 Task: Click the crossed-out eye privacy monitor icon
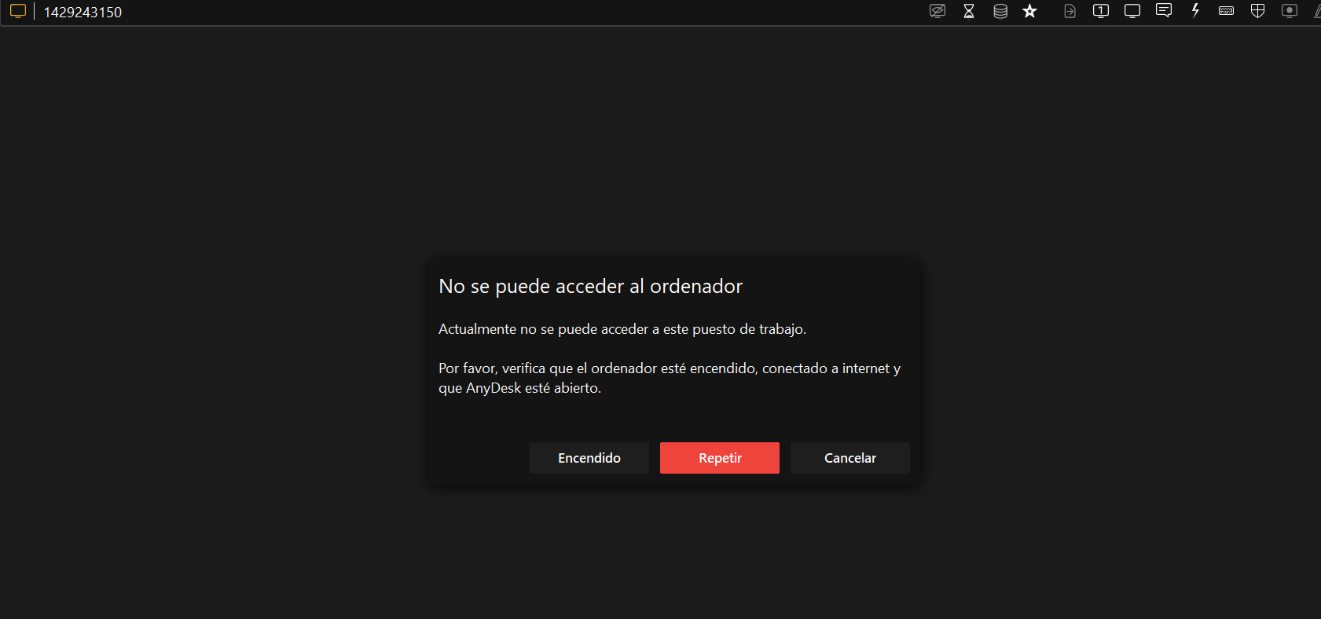click(x=937, y=11)
